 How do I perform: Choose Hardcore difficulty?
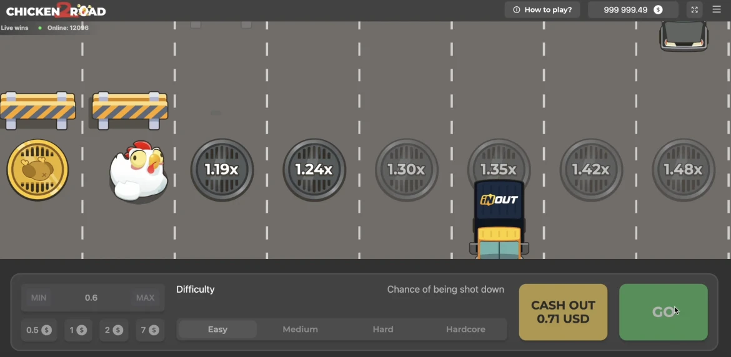[465, 330]
